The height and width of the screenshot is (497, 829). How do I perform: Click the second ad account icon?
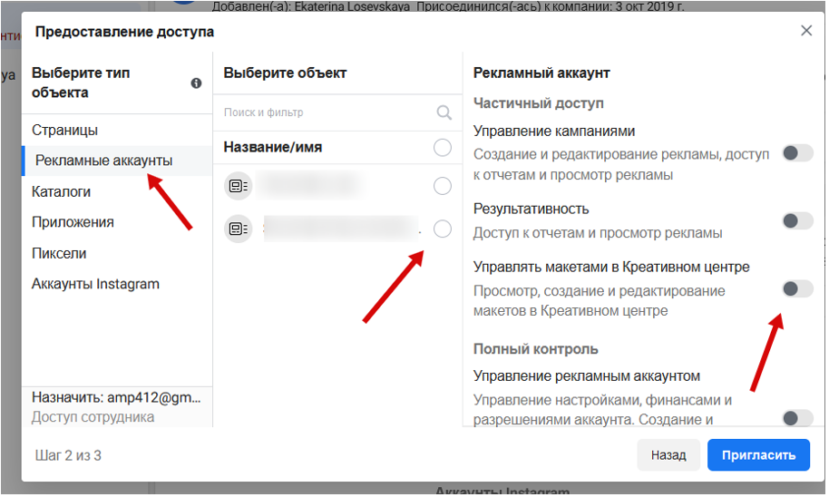pyautogui.click(x=238, y=229)
